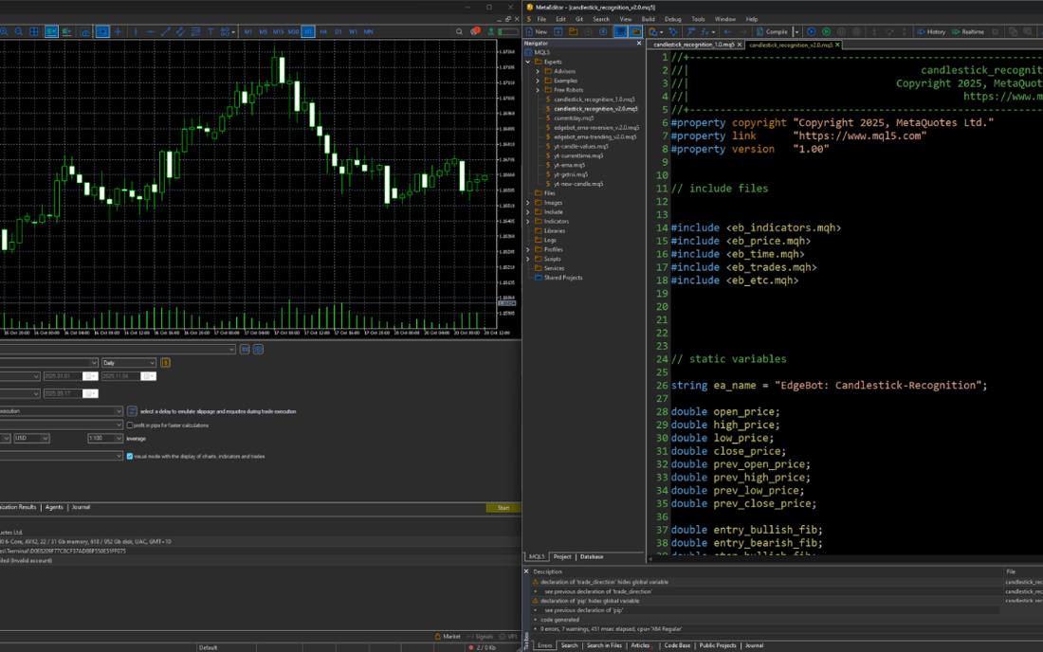
Task: Select the H4 timeframe button
Action: coord(323,31)
